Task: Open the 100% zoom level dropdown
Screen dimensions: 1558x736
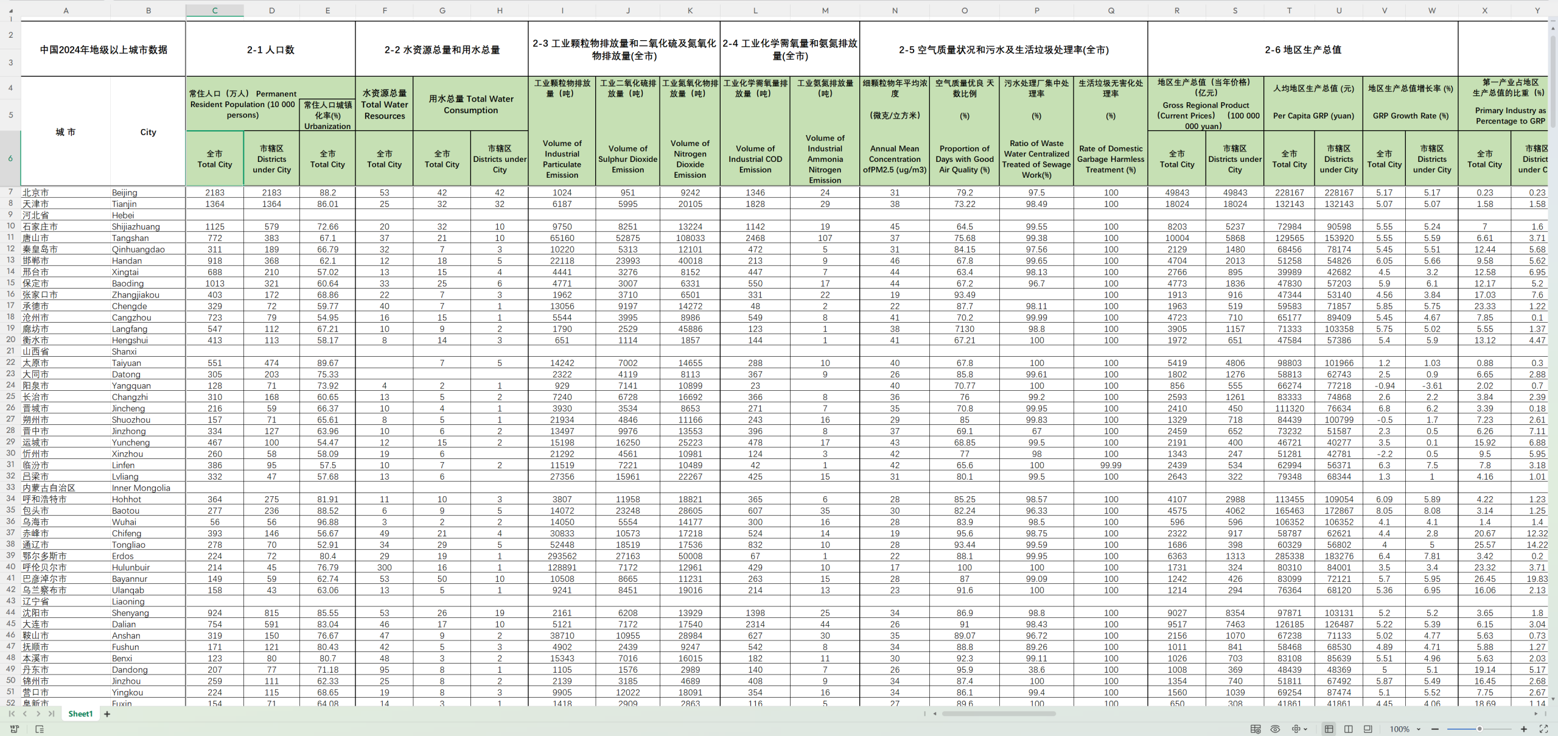Action: point(1405,729)
